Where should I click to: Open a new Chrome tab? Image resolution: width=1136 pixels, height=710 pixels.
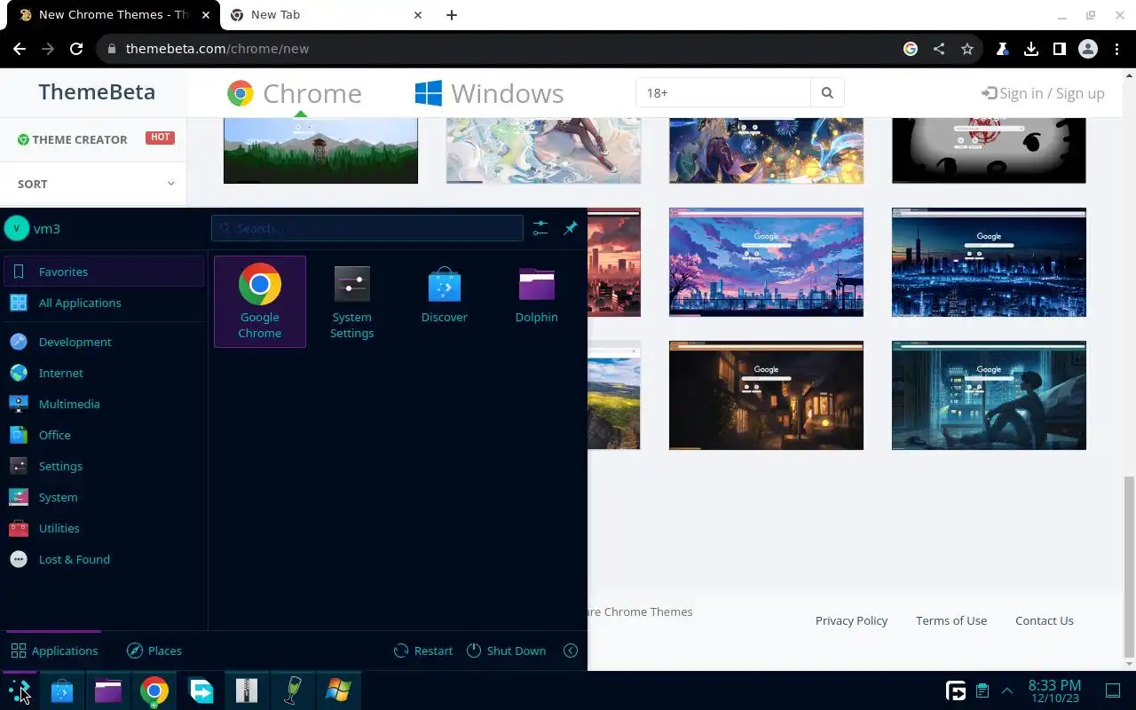[x=452, y=15]
